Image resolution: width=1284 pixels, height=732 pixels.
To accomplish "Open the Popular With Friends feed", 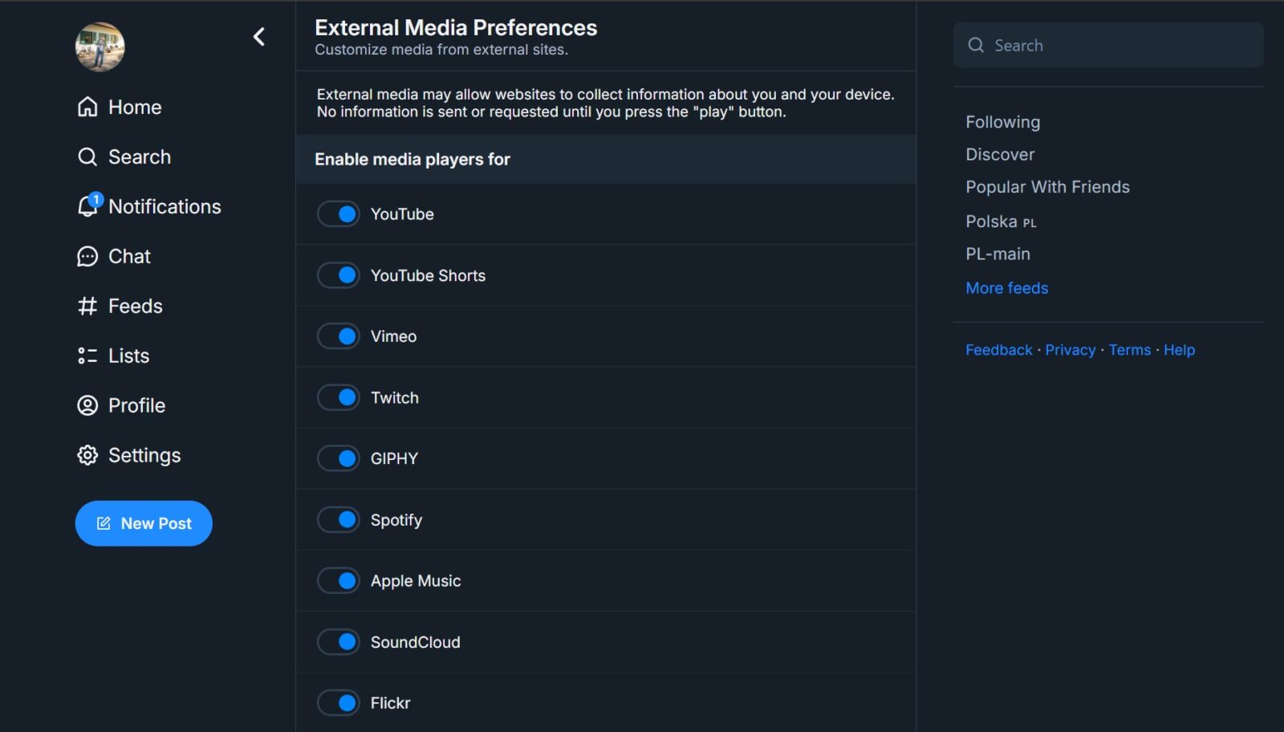I will coord(1047,187).
